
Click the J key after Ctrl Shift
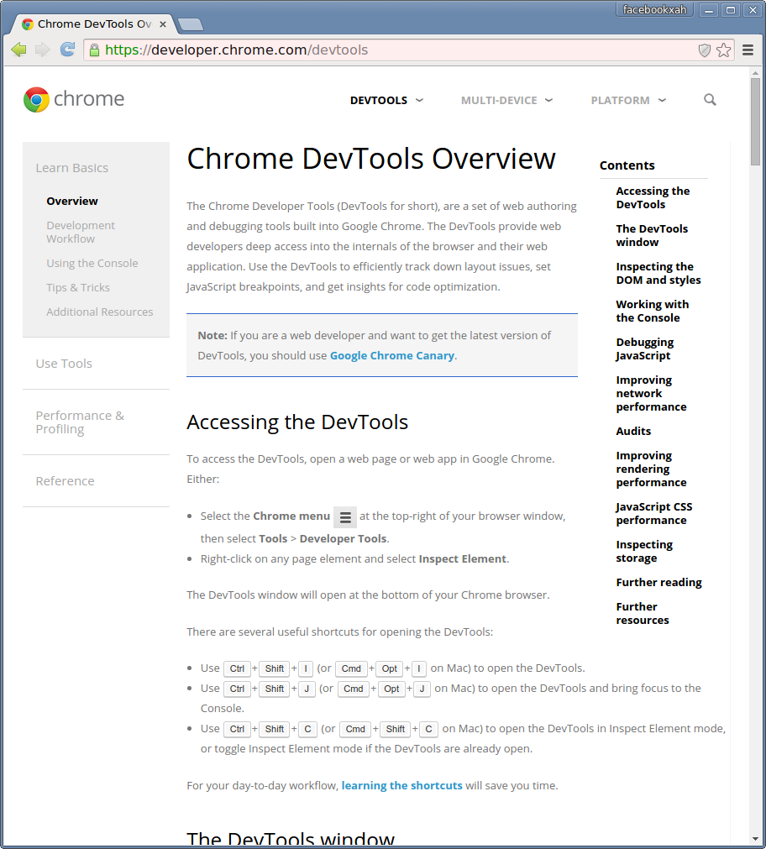[307, 689]
